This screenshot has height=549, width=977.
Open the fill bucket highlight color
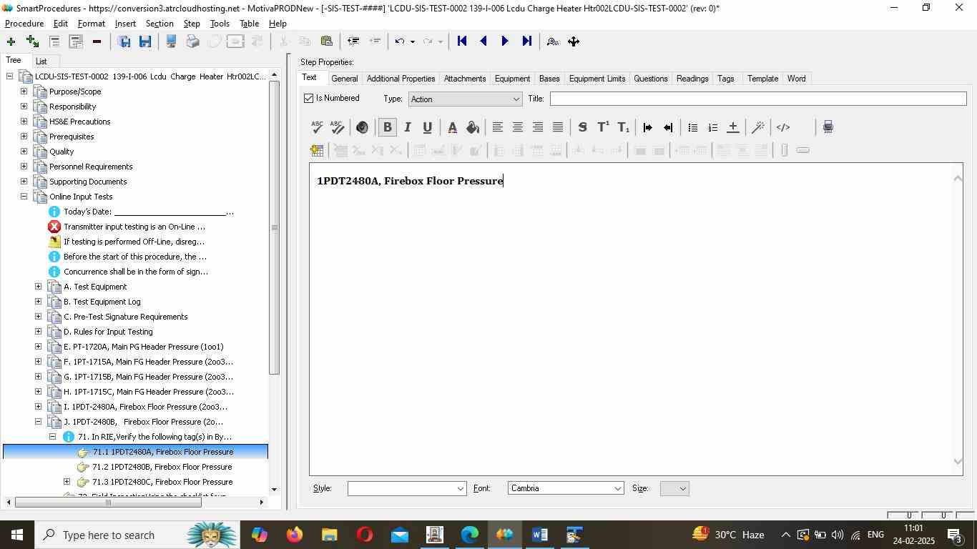pos(472,127)
